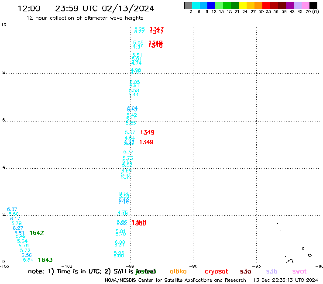
Task: Click the latitude axis label '8'
Action: (3, 73)
